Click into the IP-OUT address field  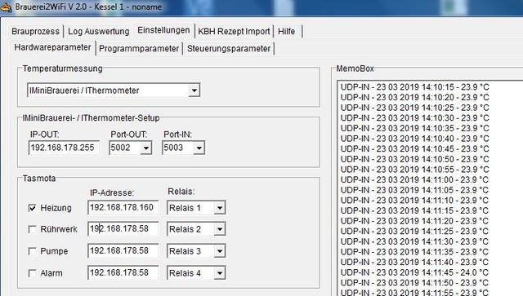click(64, 148)
